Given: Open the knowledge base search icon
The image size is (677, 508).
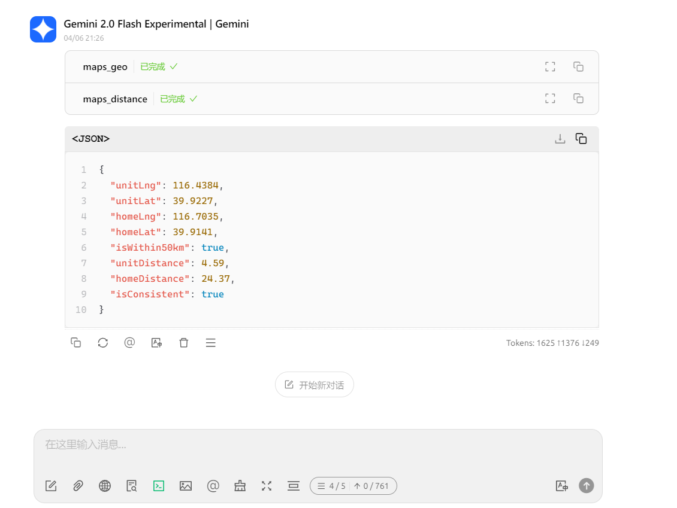Looking at the screenshot, I should pyautogui.click(x=132, y=486).
